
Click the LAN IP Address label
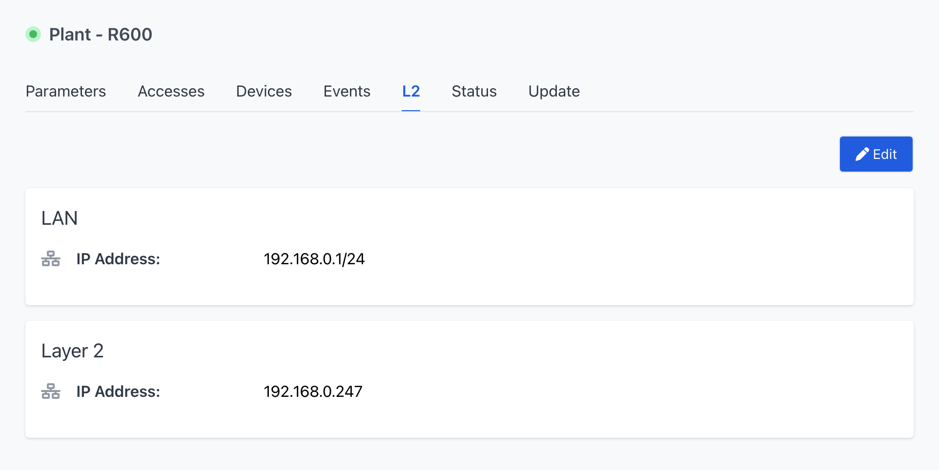(x=118, y=259)
